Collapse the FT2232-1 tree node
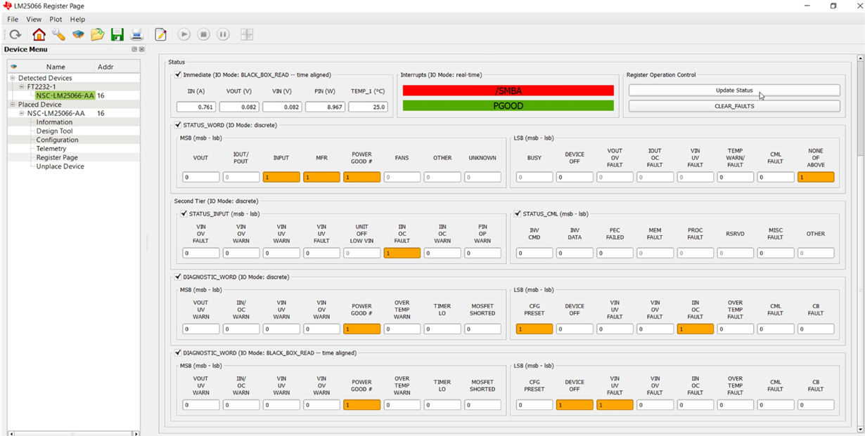Viewport: 865px width, 436px height. click(22, 87)
